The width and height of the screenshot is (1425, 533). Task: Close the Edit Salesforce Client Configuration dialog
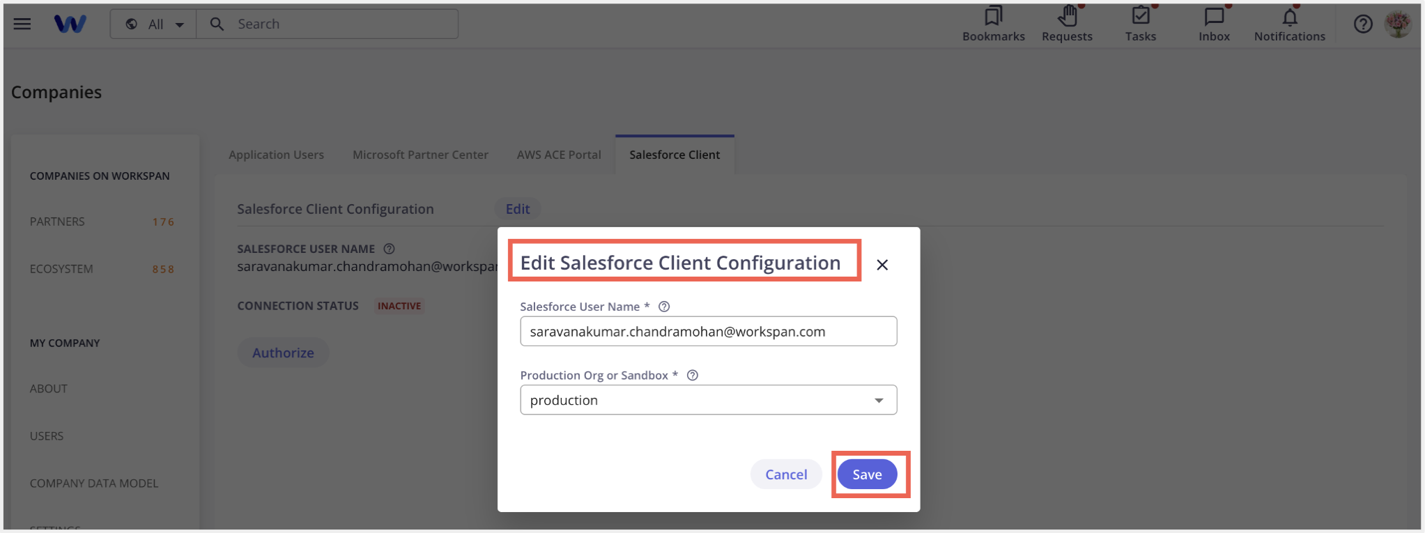point(882,265)
